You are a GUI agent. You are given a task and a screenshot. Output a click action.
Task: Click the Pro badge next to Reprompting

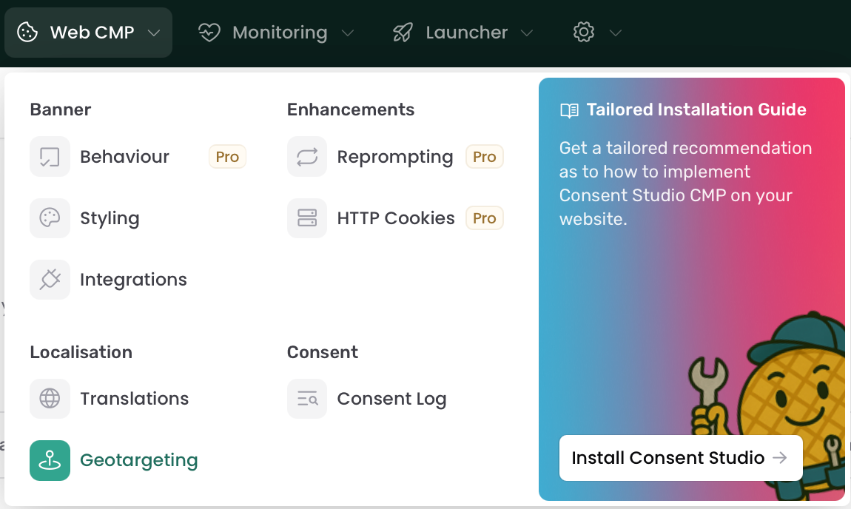485,157
